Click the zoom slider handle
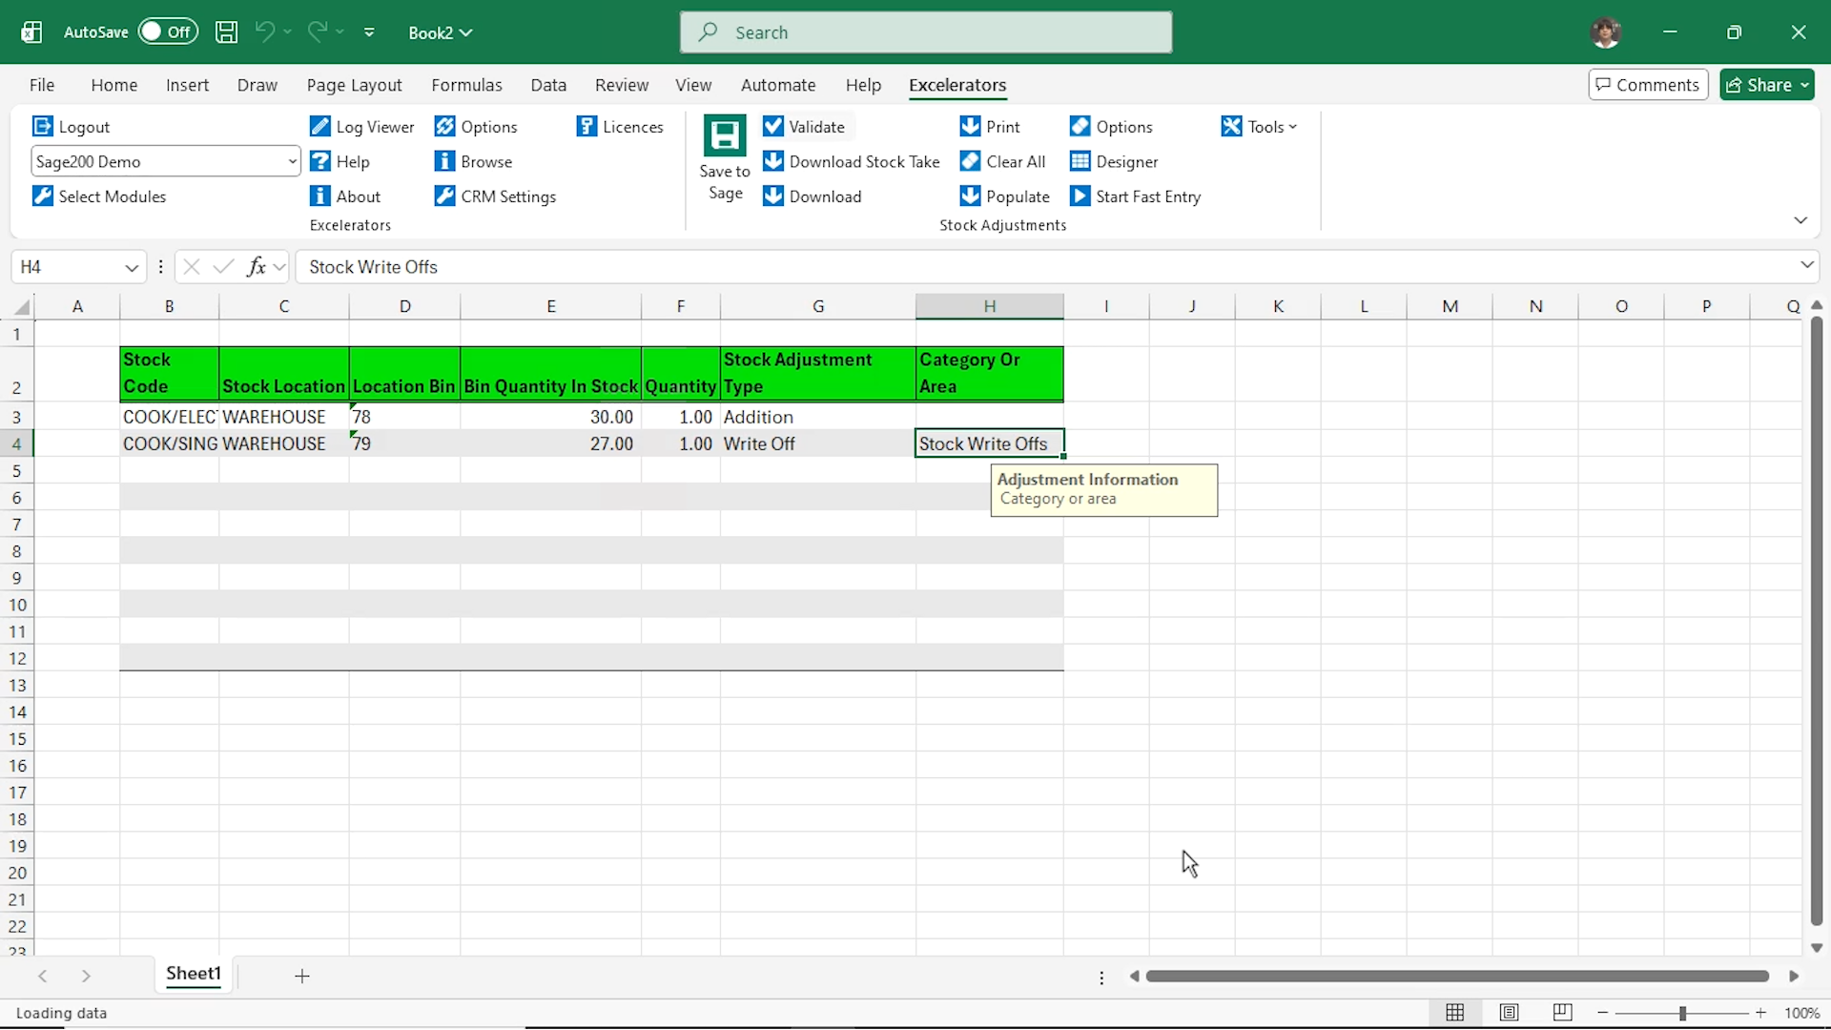The height and width of the screenshot is (1030, 1831). pos(1682,1013)
